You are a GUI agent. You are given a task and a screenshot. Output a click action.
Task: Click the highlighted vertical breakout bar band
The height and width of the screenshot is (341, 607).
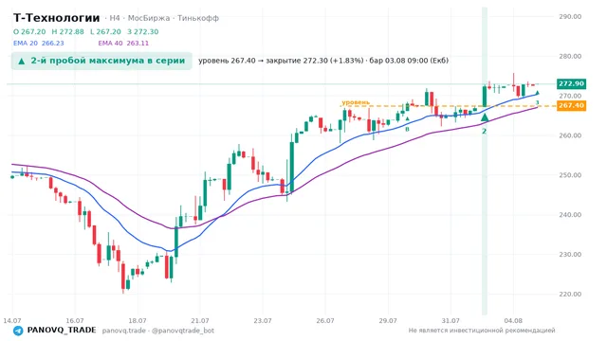click(x=485, y=161)
